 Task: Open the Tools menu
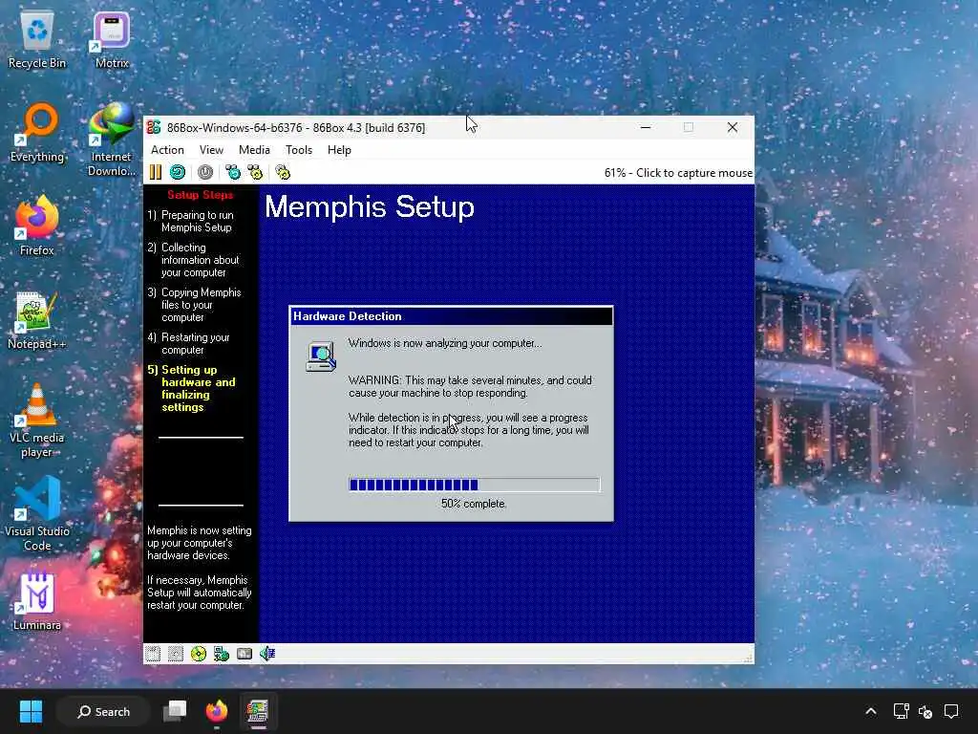coord(299,150)
